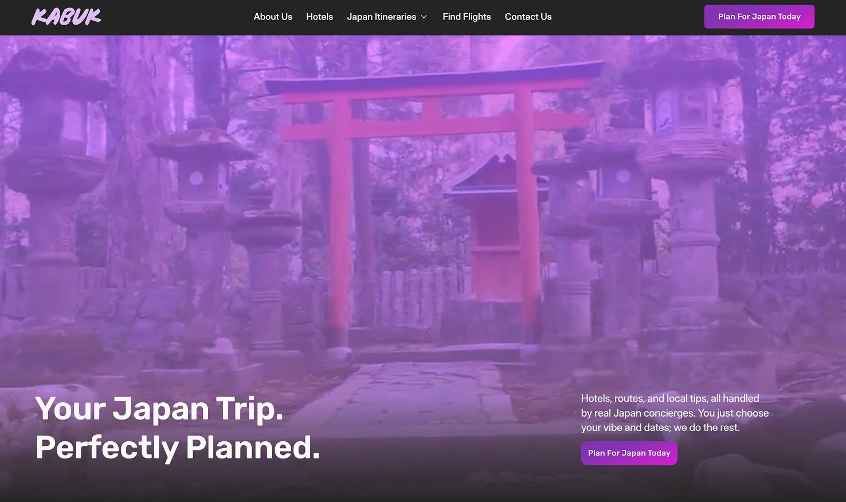
Task: Expand the Japan Itineraries chevron arrow
Action: pyautogui.click(x=424, y=17)
